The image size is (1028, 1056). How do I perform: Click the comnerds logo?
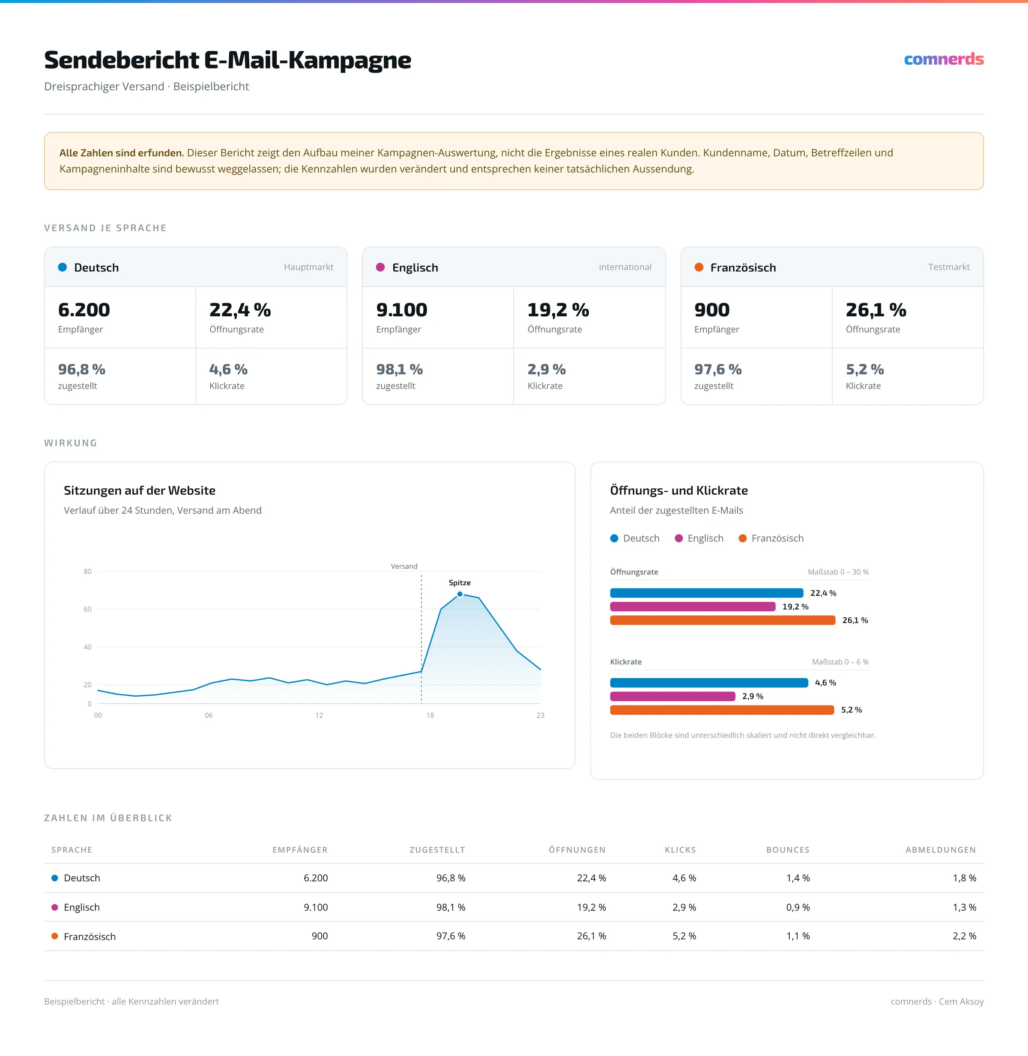pos(943,59)
